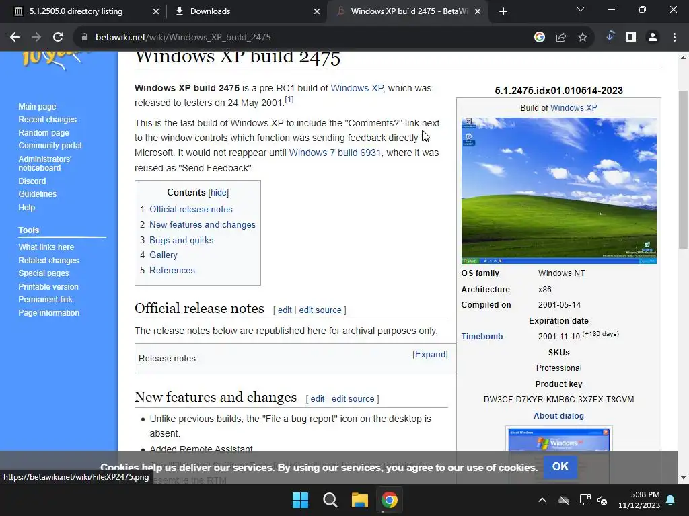The height and width of the screenshot is (516, 689).
Task: Click the address bar URL
Action: [183, 38]
